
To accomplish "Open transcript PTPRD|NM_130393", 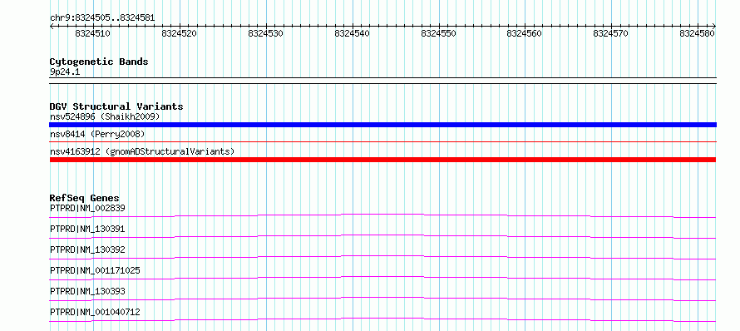I will click(87, 291).
